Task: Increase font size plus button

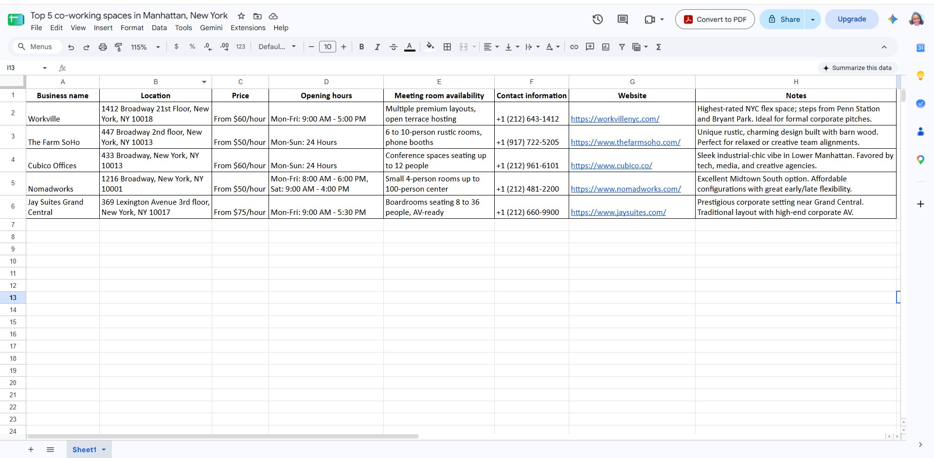Action: coord(343,47)
